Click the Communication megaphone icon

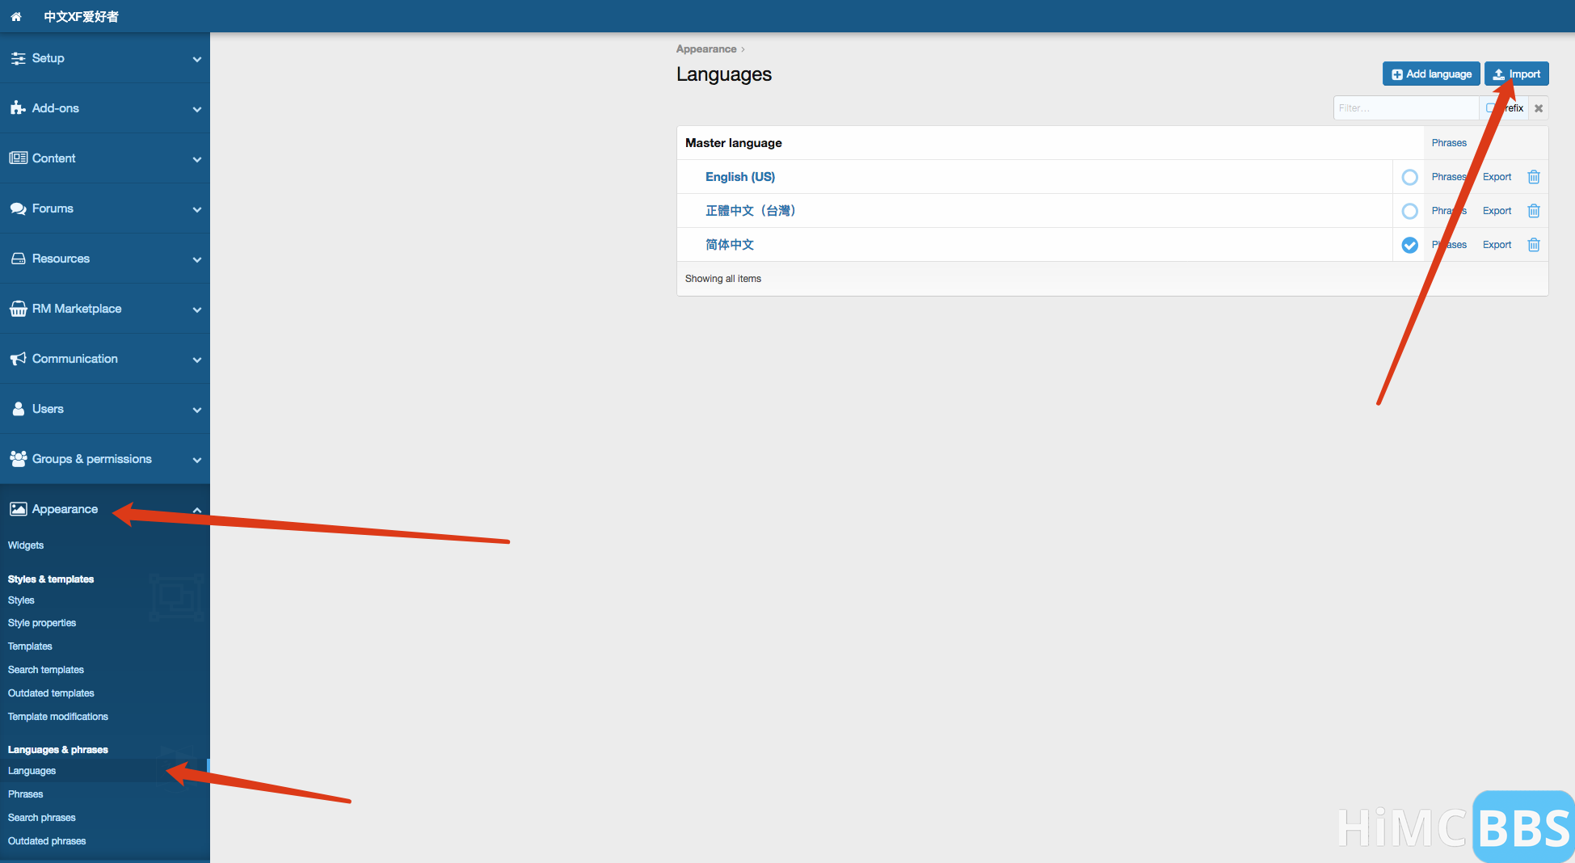click(18, 359)
